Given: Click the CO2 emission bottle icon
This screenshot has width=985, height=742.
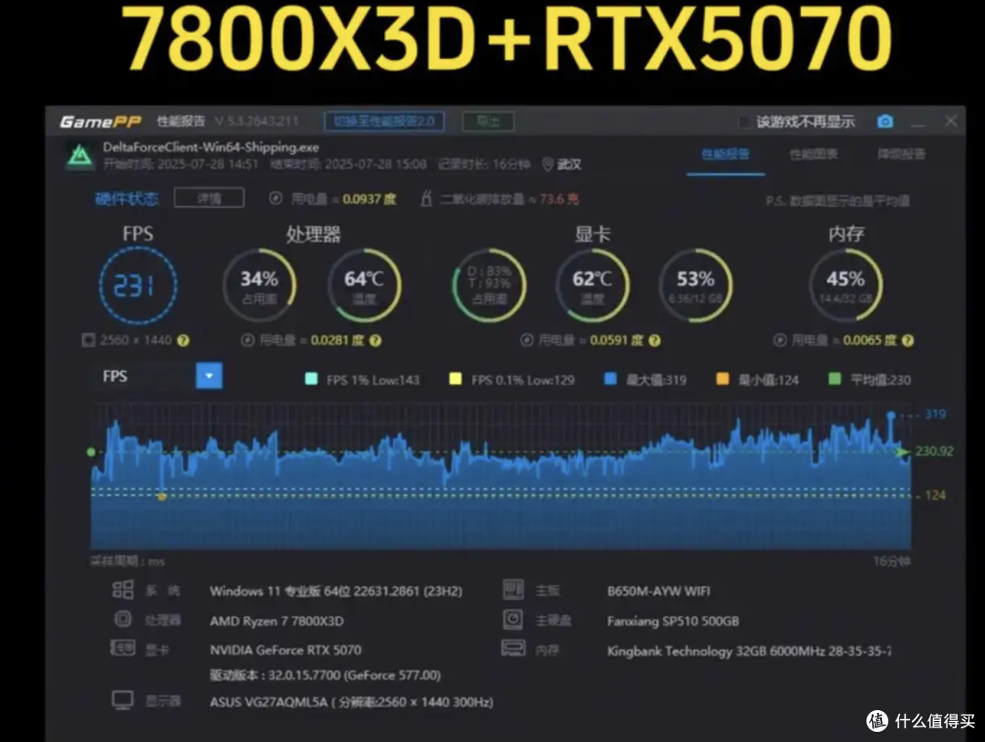Looking at the screenshot, I should pos(426,199).
